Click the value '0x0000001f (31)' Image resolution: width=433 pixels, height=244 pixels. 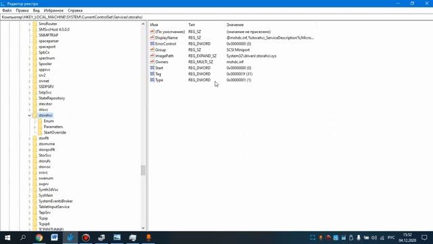point(240,74)
